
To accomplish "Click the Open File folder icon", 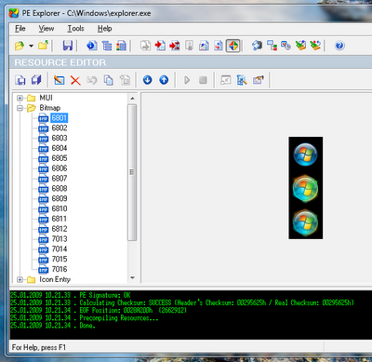I will pyautogui.click(x=20, y=46).
